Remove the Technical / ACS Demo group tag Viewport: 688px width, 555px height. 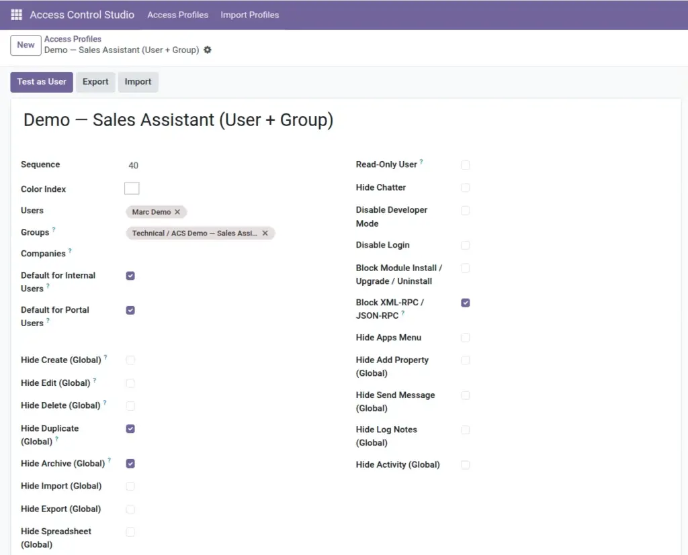pyautogui.click(x=265, y=234)
